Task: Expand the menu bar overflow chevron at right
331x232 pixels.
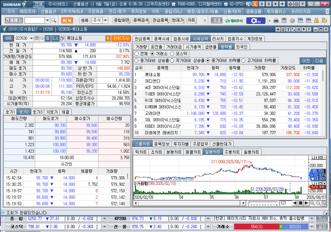Action: [327, 11]
